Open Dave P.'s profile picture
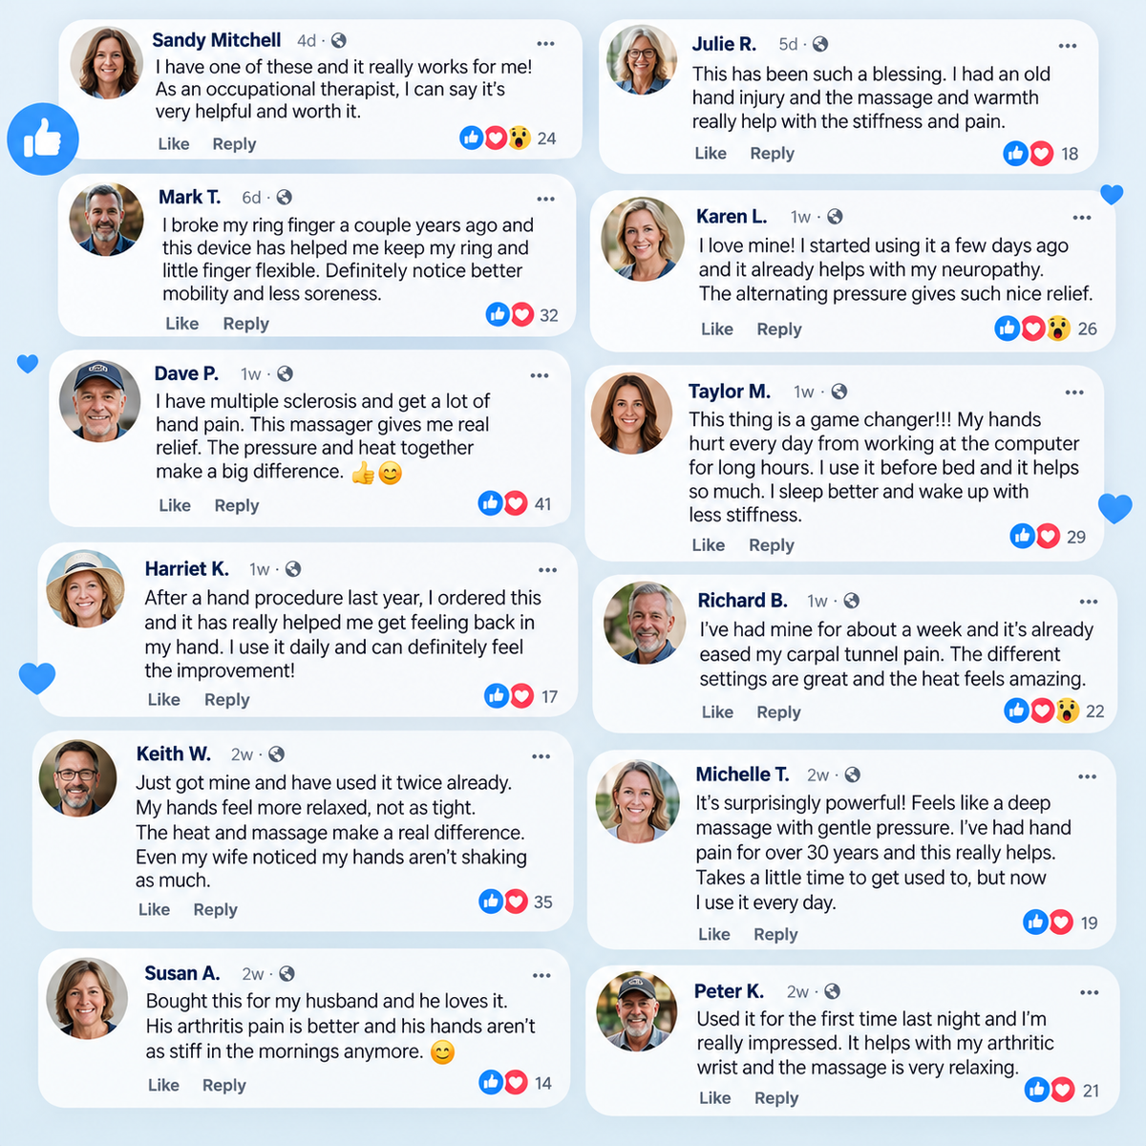1146x1146 pixels. click(99, 401)
